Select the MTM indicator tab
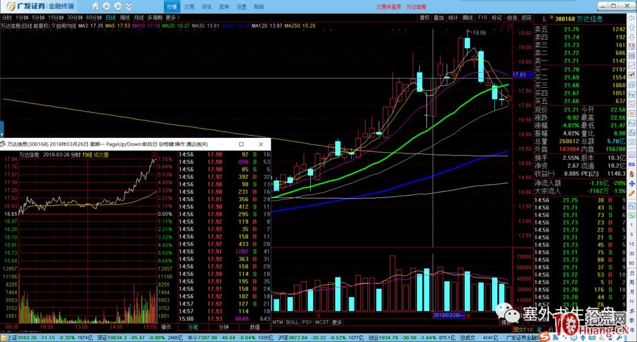Image resolution: width=637 pixels, height=342 pixels. click(278, 323)
